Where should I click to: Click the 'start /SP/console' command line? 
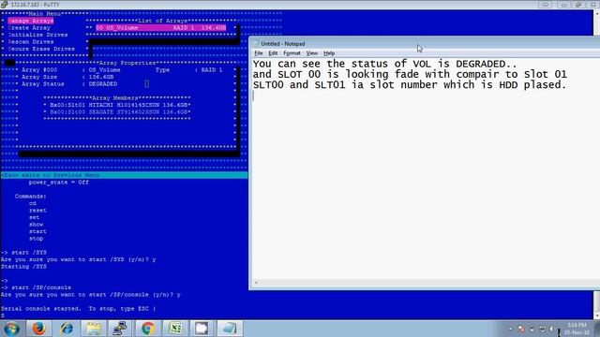(41, 287)
